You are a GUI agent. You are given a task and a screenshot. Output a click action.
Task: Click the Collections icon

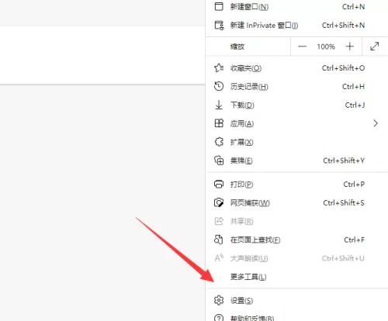point(219,160)
